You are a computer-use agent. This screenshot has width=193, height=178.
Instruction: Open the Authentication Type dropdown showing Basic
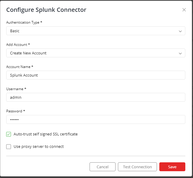(96, 31)
